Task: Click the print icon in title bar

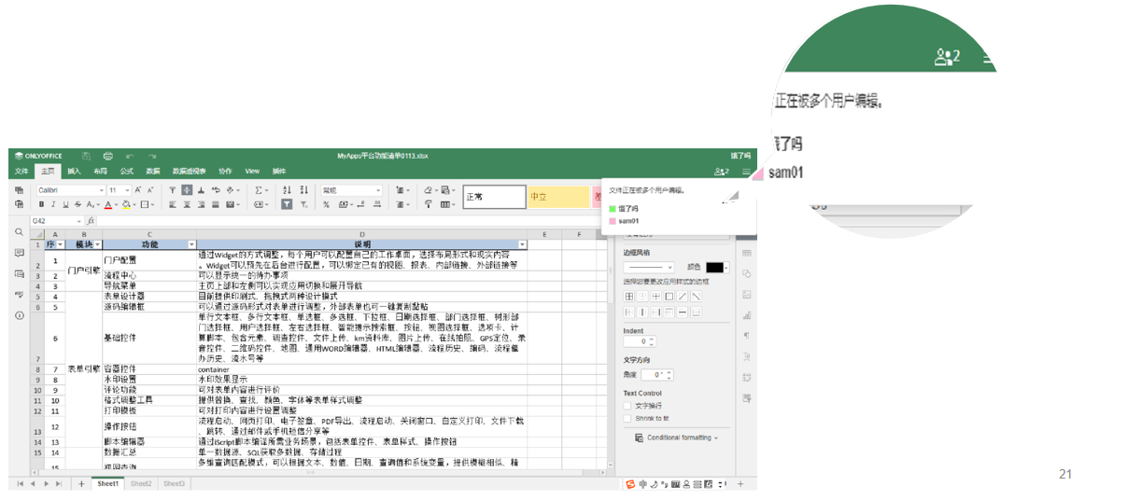Action: [107, 156]
